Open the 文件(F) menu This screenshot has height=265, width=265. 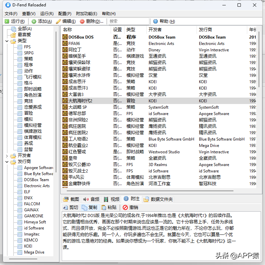click(x=11, y=14)
